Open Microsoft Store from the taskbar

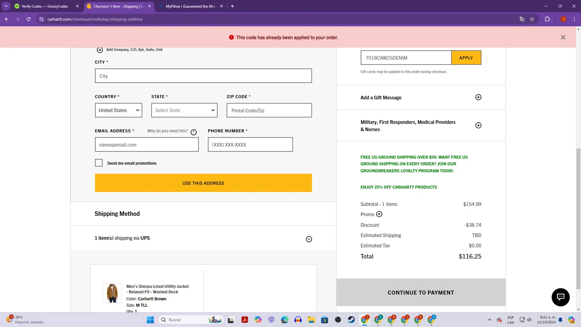tap(325, 320)
